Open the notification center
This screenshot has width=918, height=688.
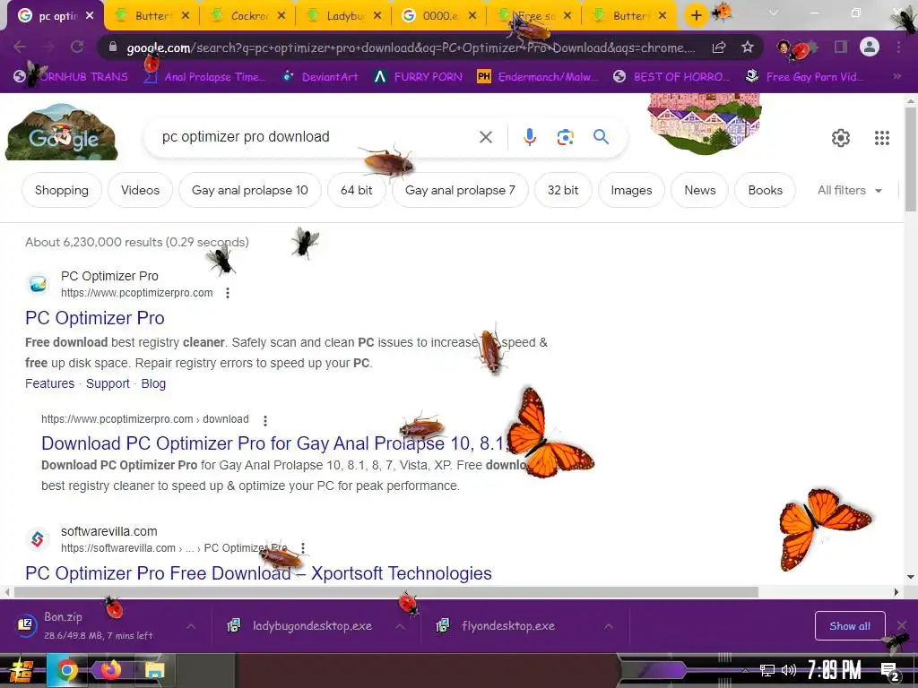[x=890, y=672]
